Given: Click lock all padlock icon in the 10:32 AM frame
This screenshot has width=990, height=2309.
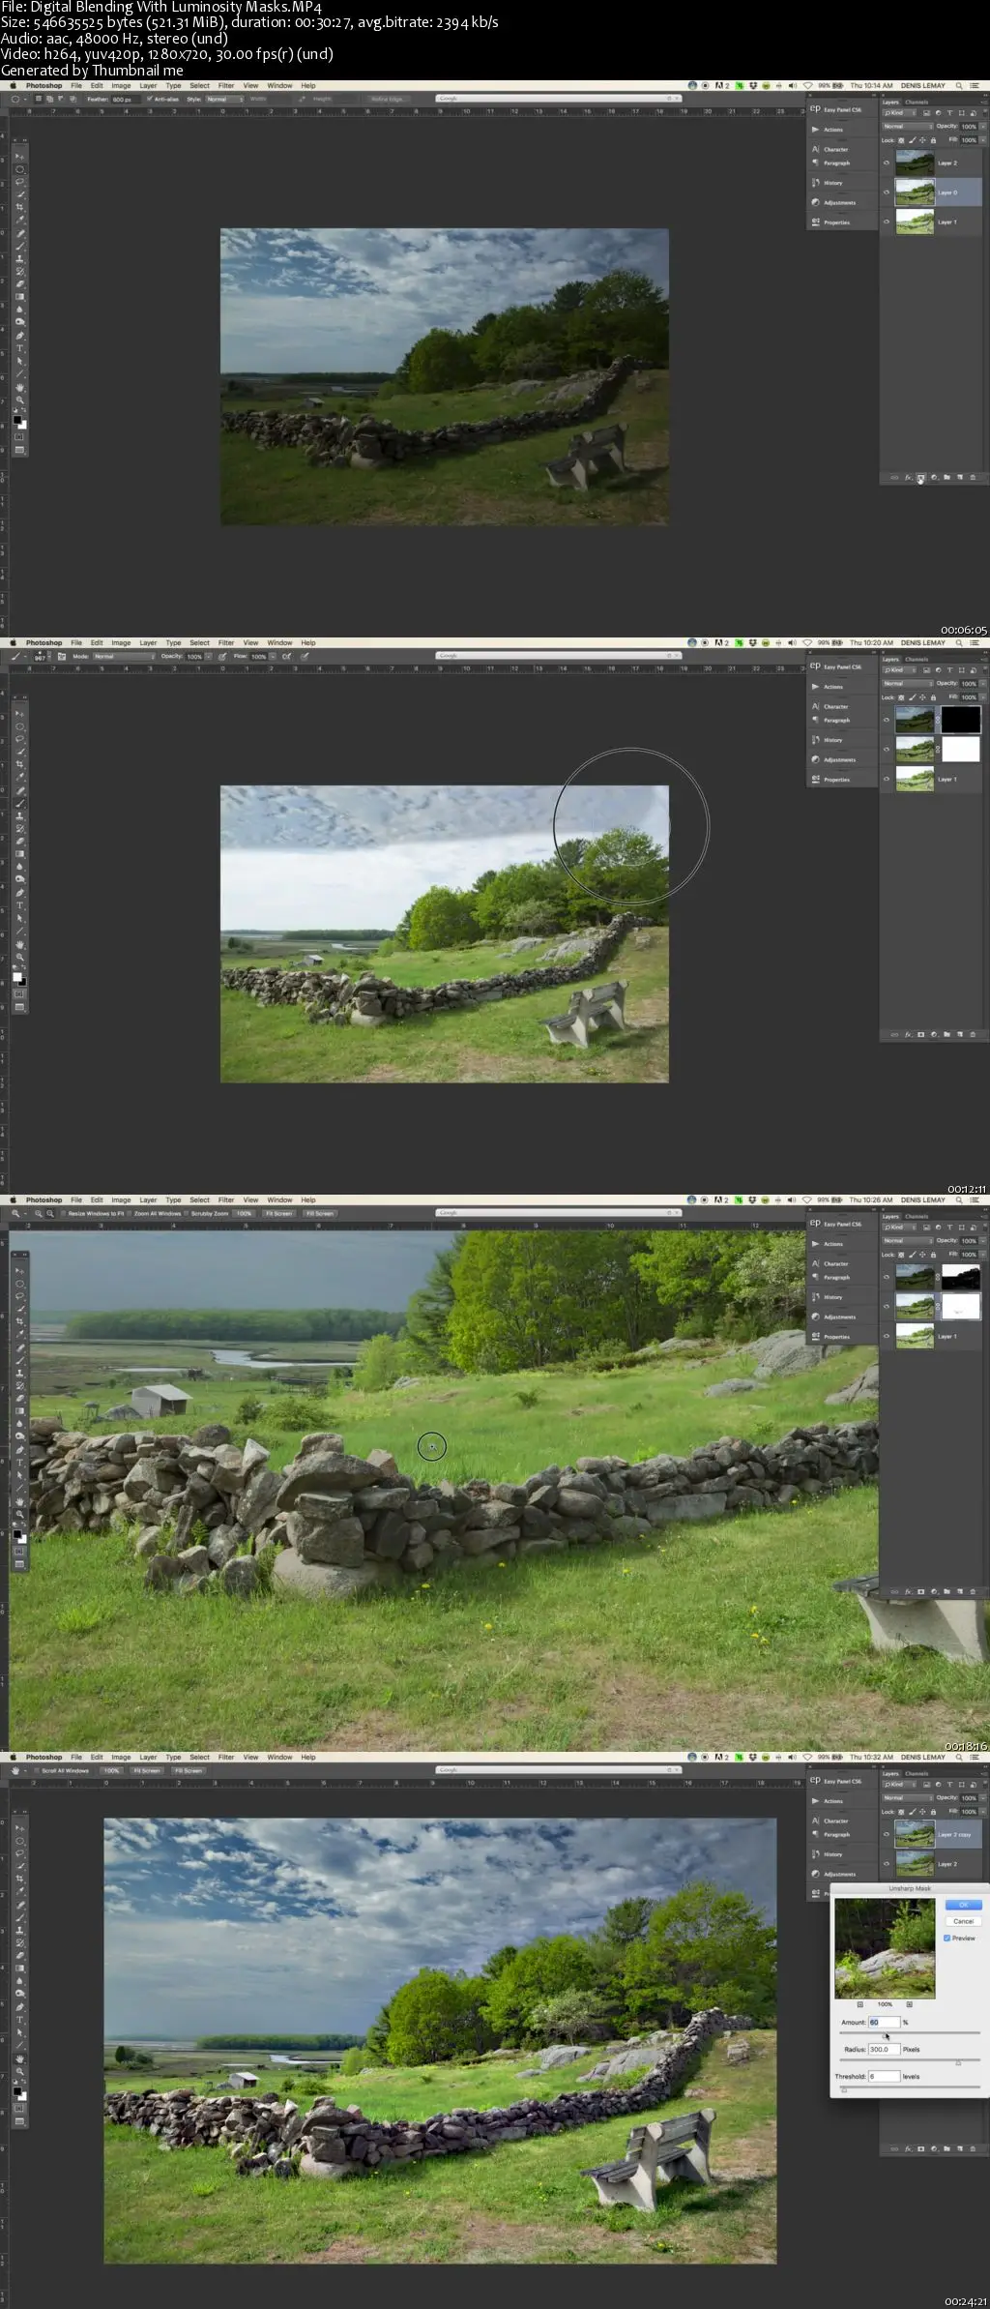Looking at the screenshot, I should (933, 1812).
